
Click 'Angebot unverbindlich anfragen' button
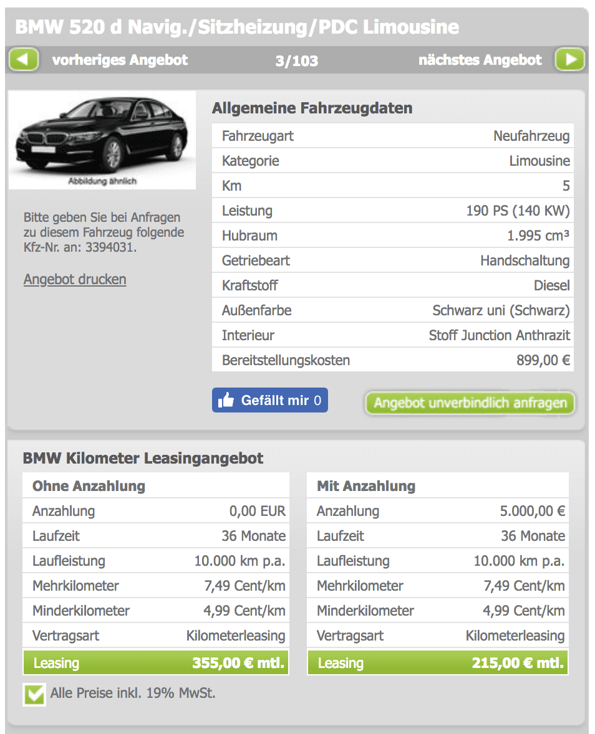(470, 403)
